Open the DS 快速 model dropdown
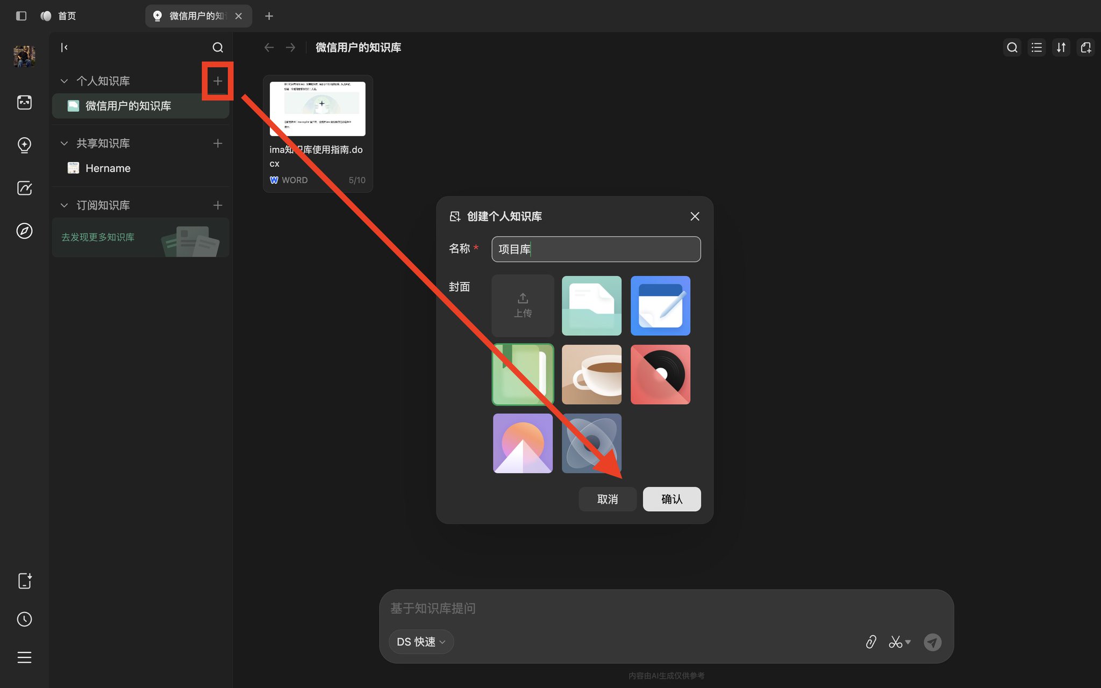 tap(421, 642)
